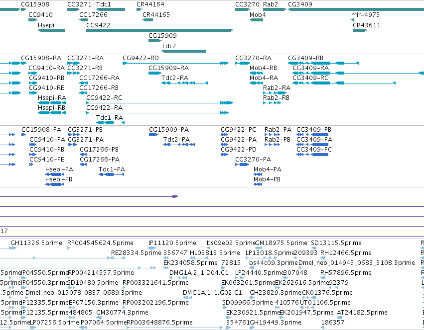Select the Rab2-PA protein label

278,130
